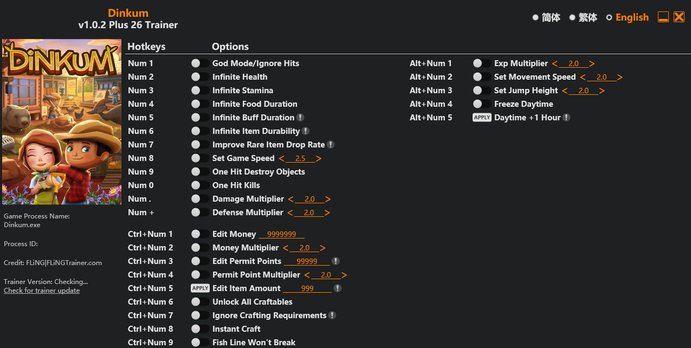Click info icon beside Infinite Item Durability
This screenshot has height=348, width=691.
306,131
